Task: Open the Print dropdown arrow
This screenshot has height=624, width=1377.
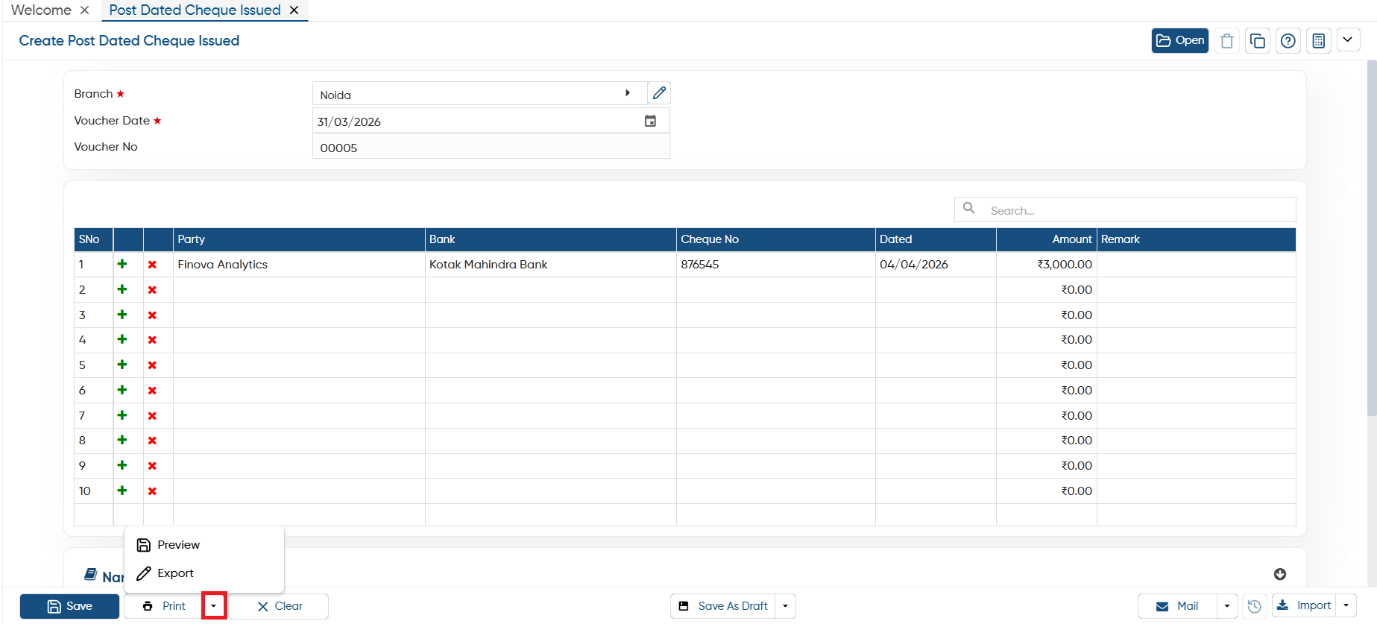Action: point(214,606)
